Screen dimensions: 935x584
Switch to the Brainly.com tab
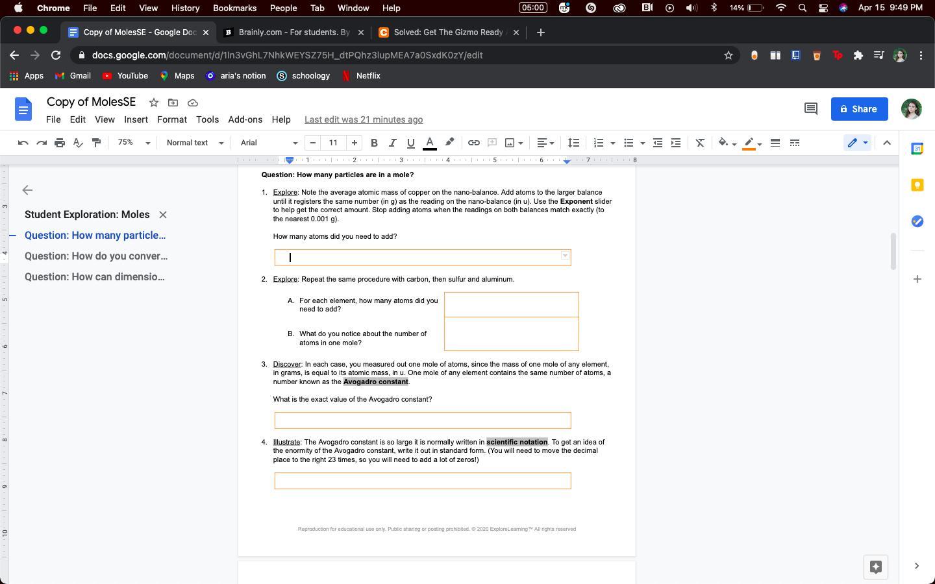[293, 32]
